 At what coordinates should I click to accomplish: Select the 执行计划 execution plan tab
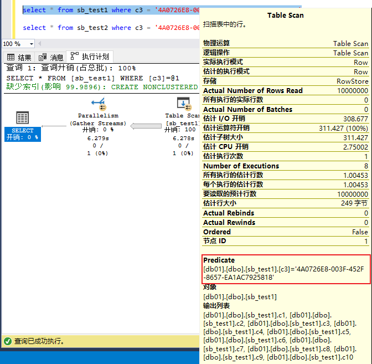click(x=90, y=57)
